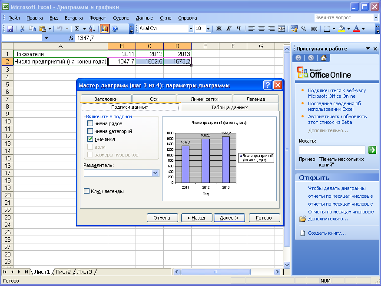Open the 'Разделитель' dropdown
The height and width of the screenshot is (286, 381).
point(156,173)
